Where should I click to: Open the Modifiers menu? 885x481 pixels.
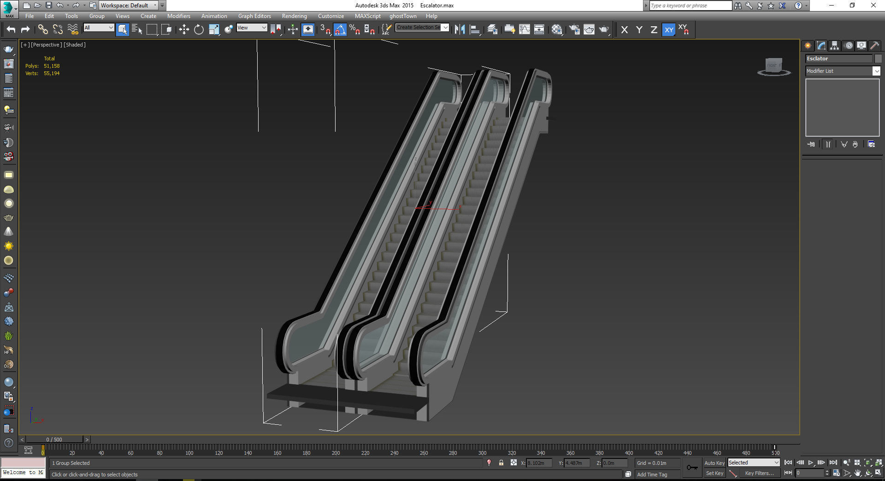[179, 16]
